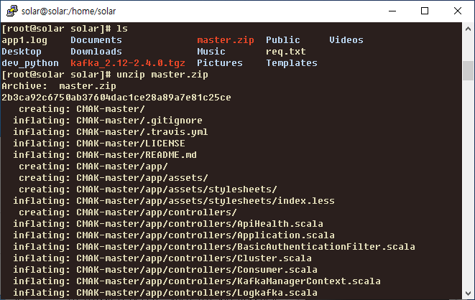475x300 pixels.
Task: Click the 'unzip master.zip' command text
Action: pyautogui.click(x=162, y=75)
